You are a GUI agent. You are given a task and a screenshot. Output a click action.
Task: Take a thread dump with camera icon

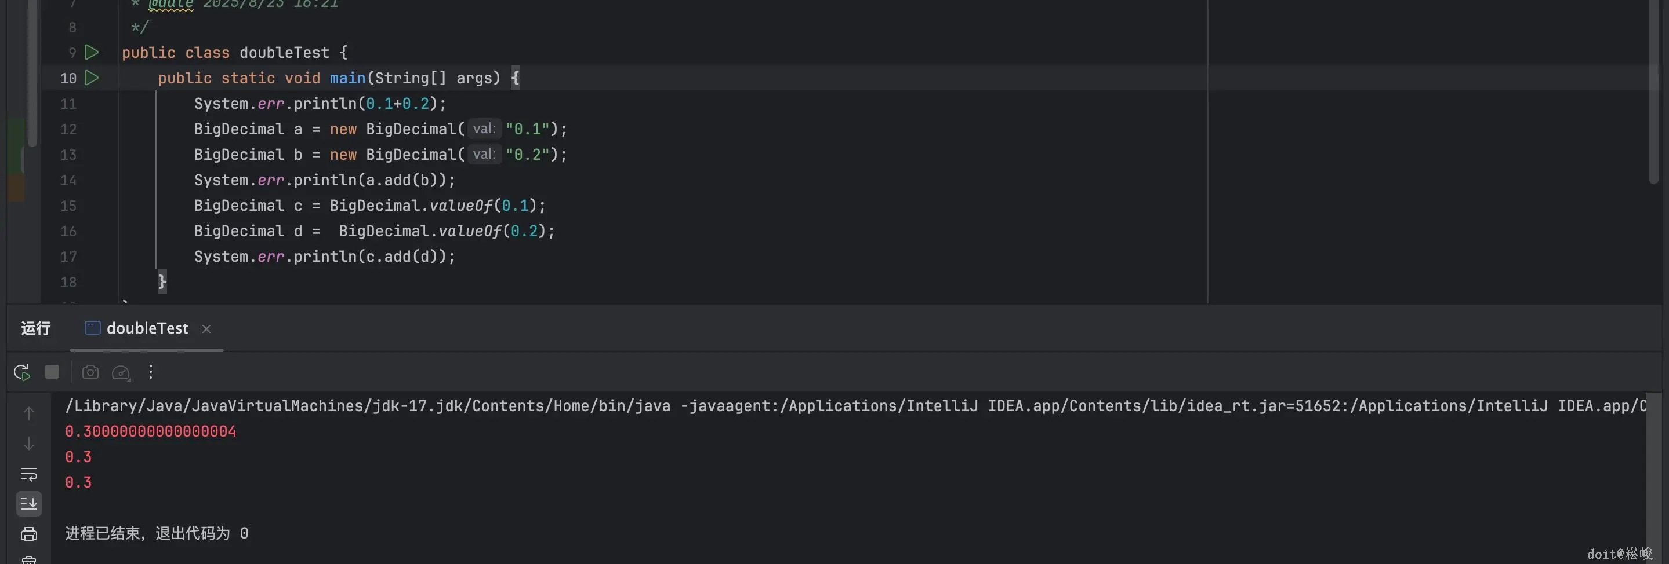[90, 372]
